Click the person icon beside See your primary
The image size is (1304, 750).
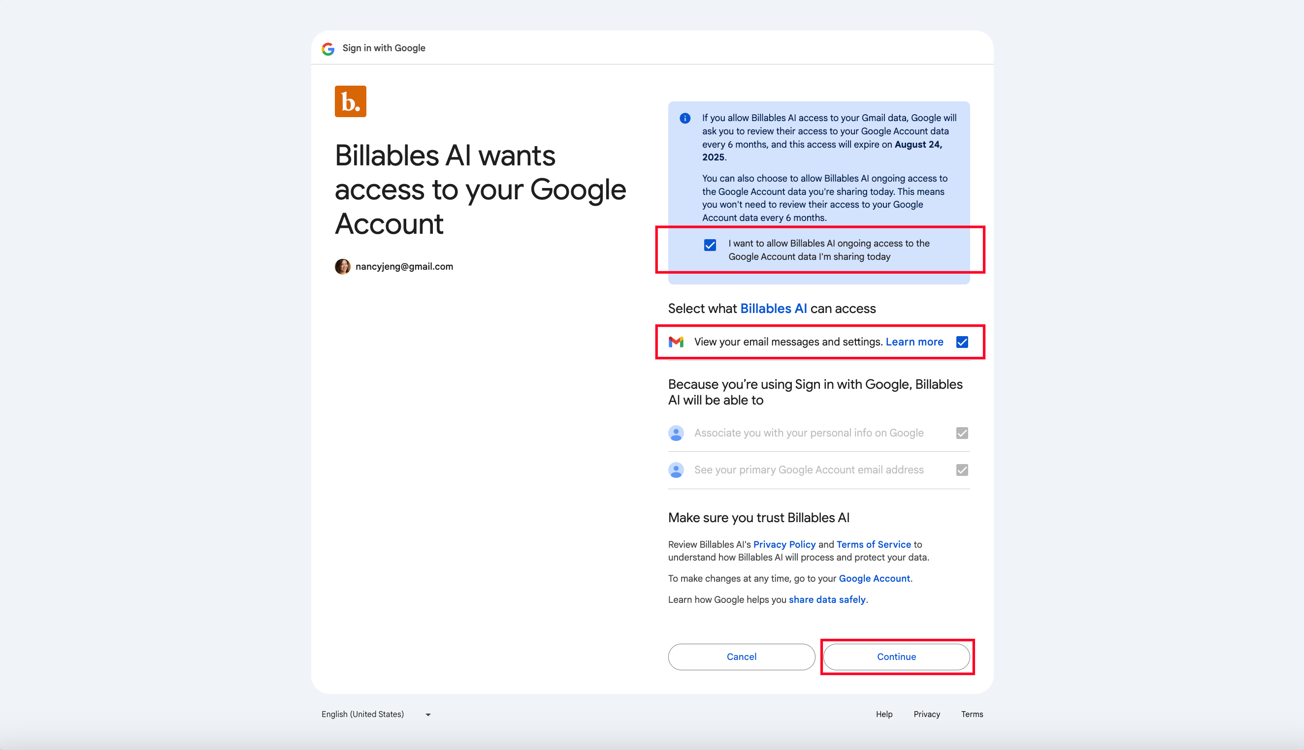[x=676, y=470]
